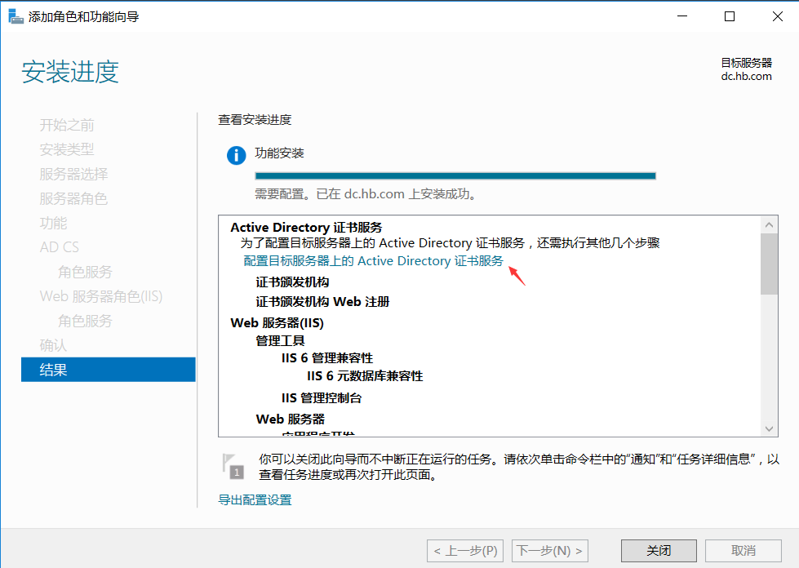Click the results list scrollbar thumb
Screen dimensions: 799x568
point(769,264)
